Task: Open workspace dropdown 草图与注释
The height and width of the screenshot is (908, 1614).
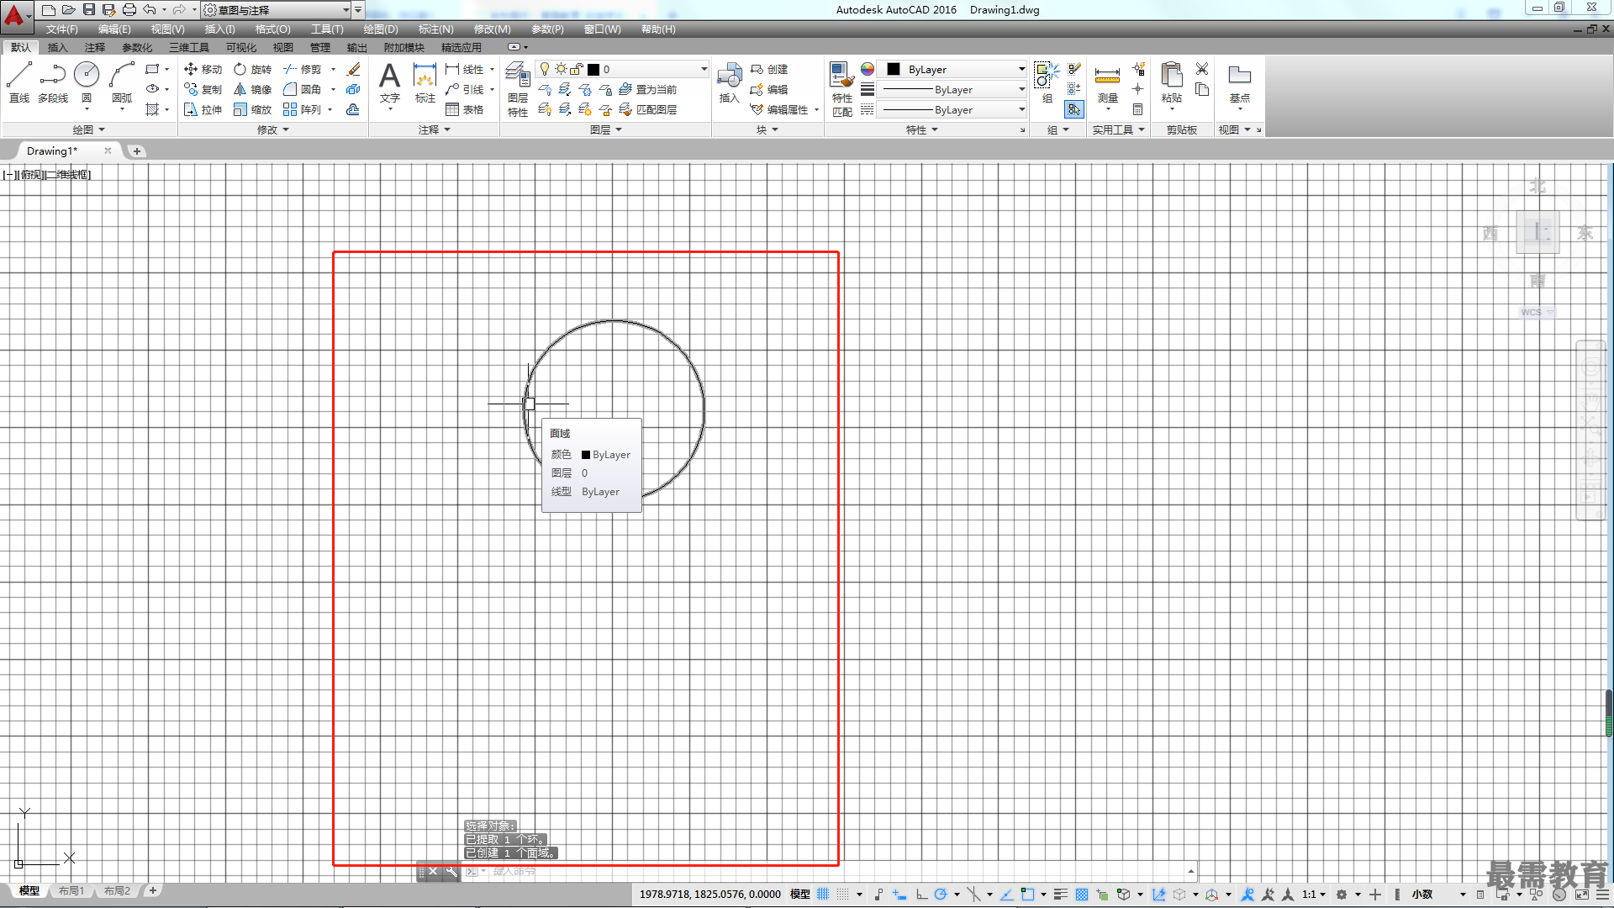Action: (x=277, y=10)
